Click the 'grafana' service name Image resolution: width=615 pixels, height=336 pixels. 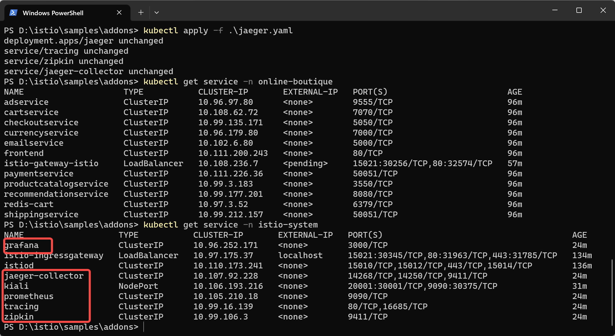pos(21,245)
